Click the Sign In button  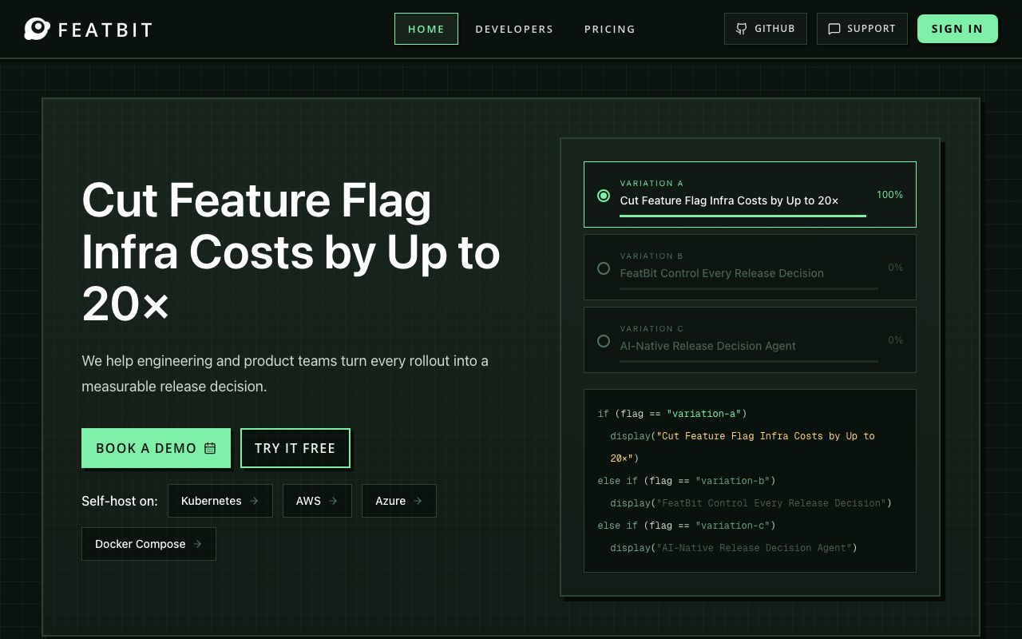tap(957, 29)
